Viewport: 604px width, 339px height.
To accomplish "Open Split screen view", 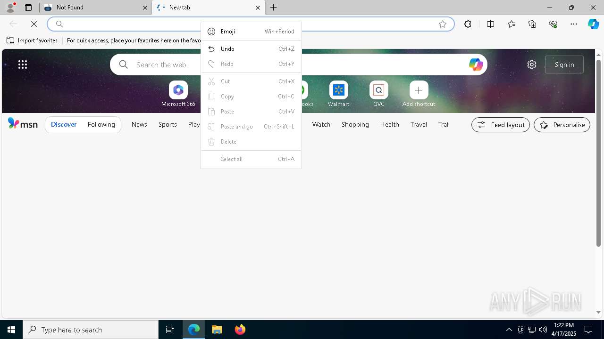I will (x=490, y=24).
